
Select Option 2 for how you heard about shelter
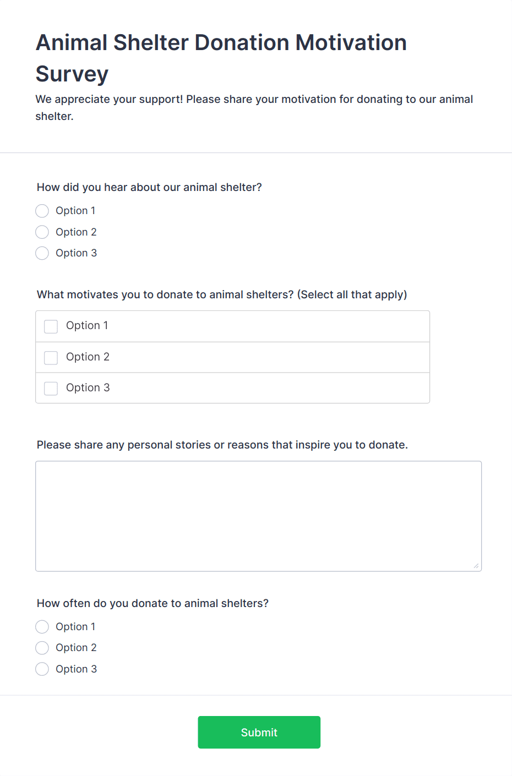pyautogui.click(x=42, y=232)
